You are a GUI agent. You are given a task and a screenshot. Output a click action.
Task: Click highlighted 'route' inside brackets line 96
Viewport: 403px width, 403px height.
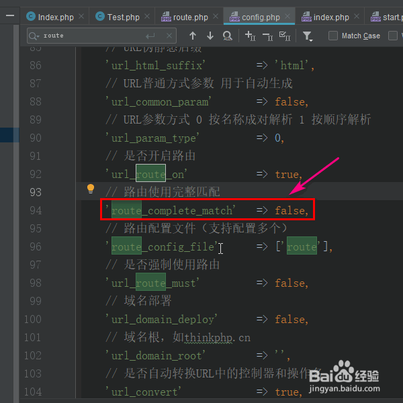302,247
